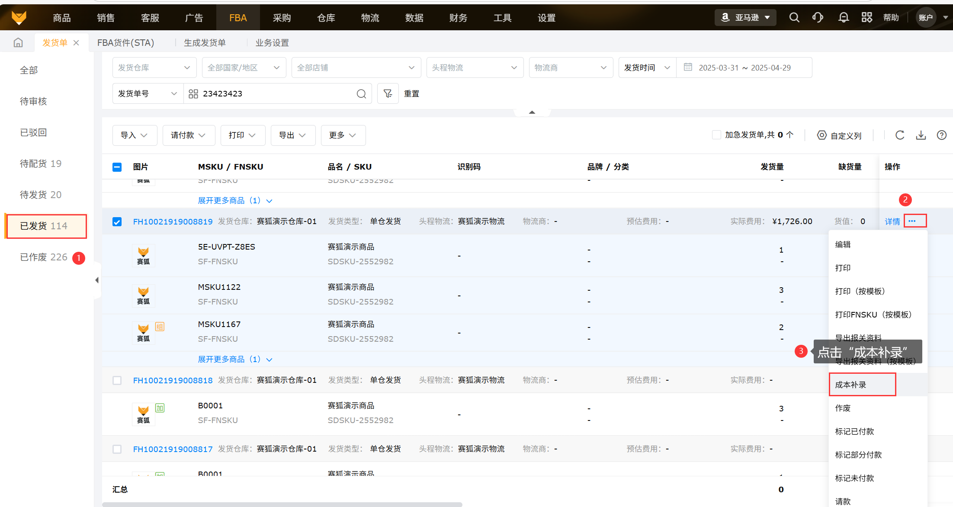Open the 发货仓库 dropdown filter
The image size is (953, 507).
point(154,67)
